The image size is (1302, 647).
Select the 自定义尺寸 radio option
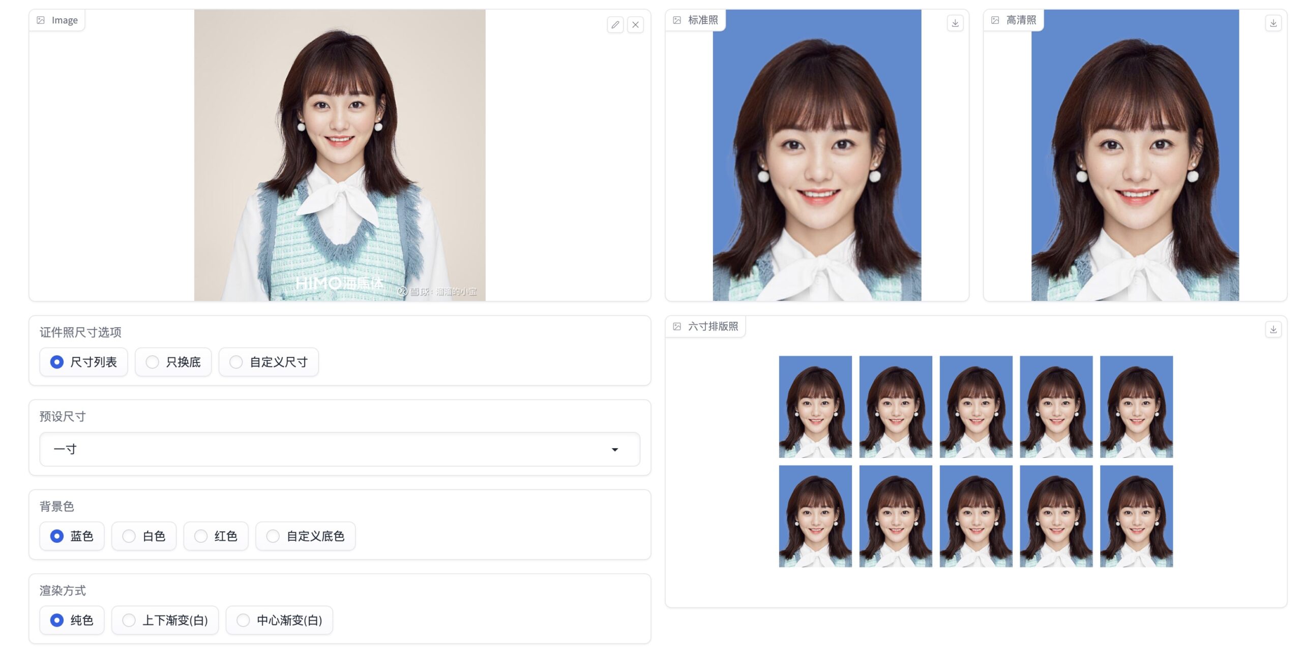pyautogui.click(x=236, y=362)
